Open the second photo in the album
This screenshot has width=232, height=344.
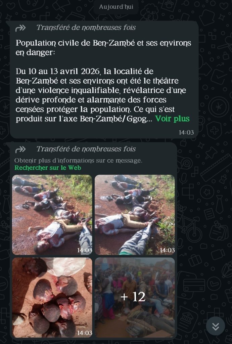pyautogui.click(x=135, y=215)
